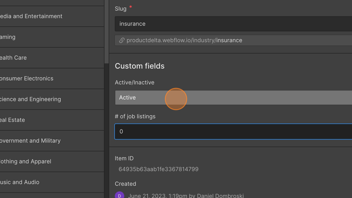Click the Item ID value 64935b63aab1fe3367814799
Screen dimensions: 352x198
tap(158, 169)
